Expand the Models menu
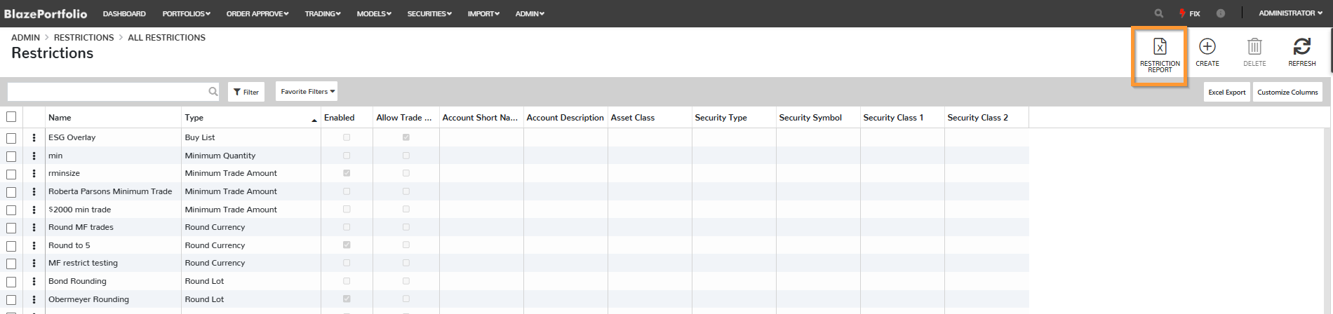This screenshot has height=314, width=1333. click(374, 13)
